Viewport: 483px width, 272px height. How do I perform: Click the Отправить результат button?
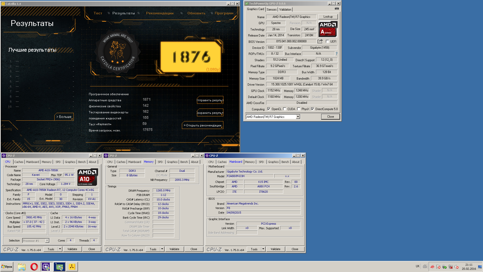click(210, 100)
